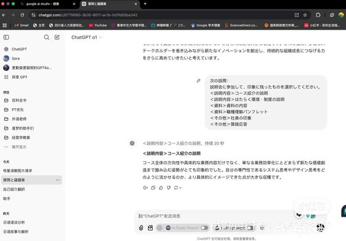Click the globe web search icon
The height and width of the screenshot is (241, 346).
pyautogui.click(x=159, y=228)
